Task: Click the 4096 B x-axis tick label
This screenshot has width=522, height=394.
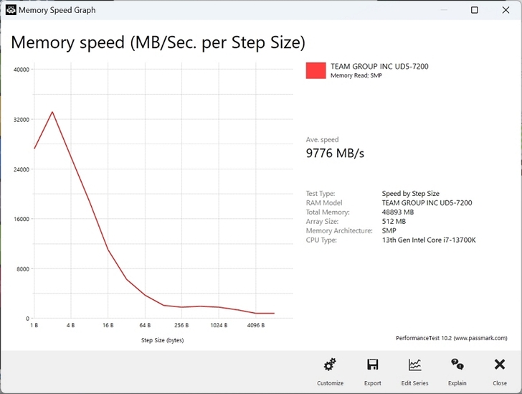Action: tap(256, 325)
